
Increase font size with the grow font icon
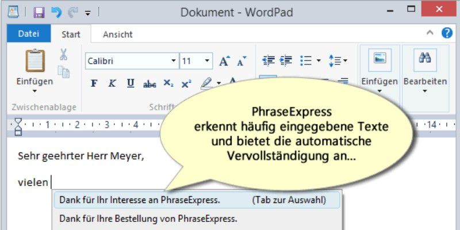[x=225, y=61]
